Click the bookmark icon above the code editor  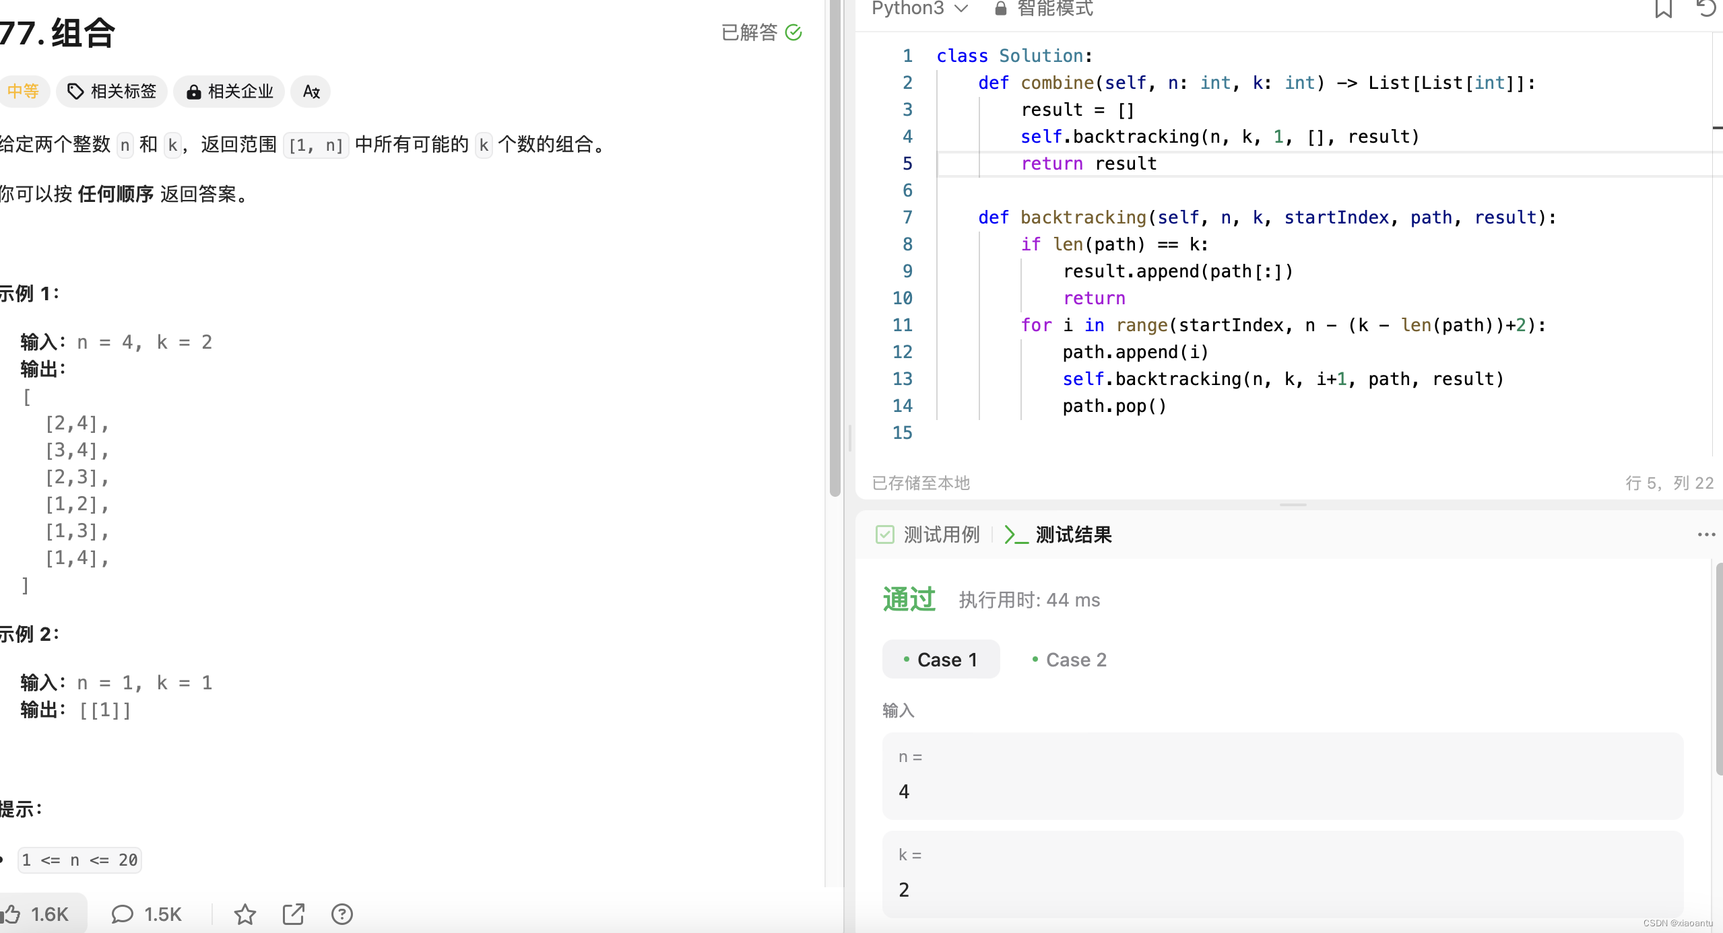[x=1663, y=9]
